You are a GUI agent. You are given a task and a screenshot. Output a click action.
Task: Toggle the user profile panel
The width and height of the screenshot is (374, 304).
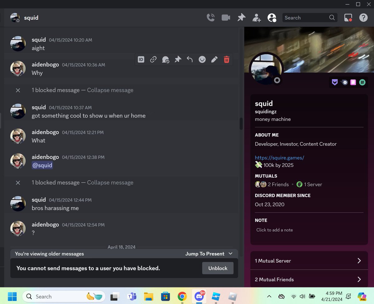(272, 18)
